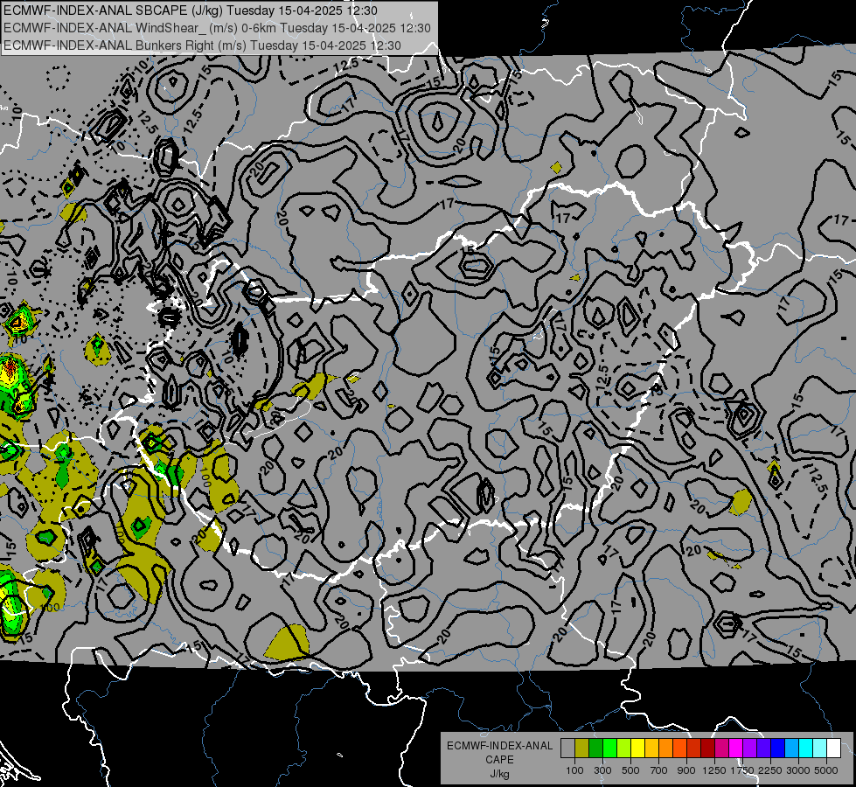Viewport: 856px width, 787px height.
Task: Click legend scale value 900
Action: click(686, 770)
